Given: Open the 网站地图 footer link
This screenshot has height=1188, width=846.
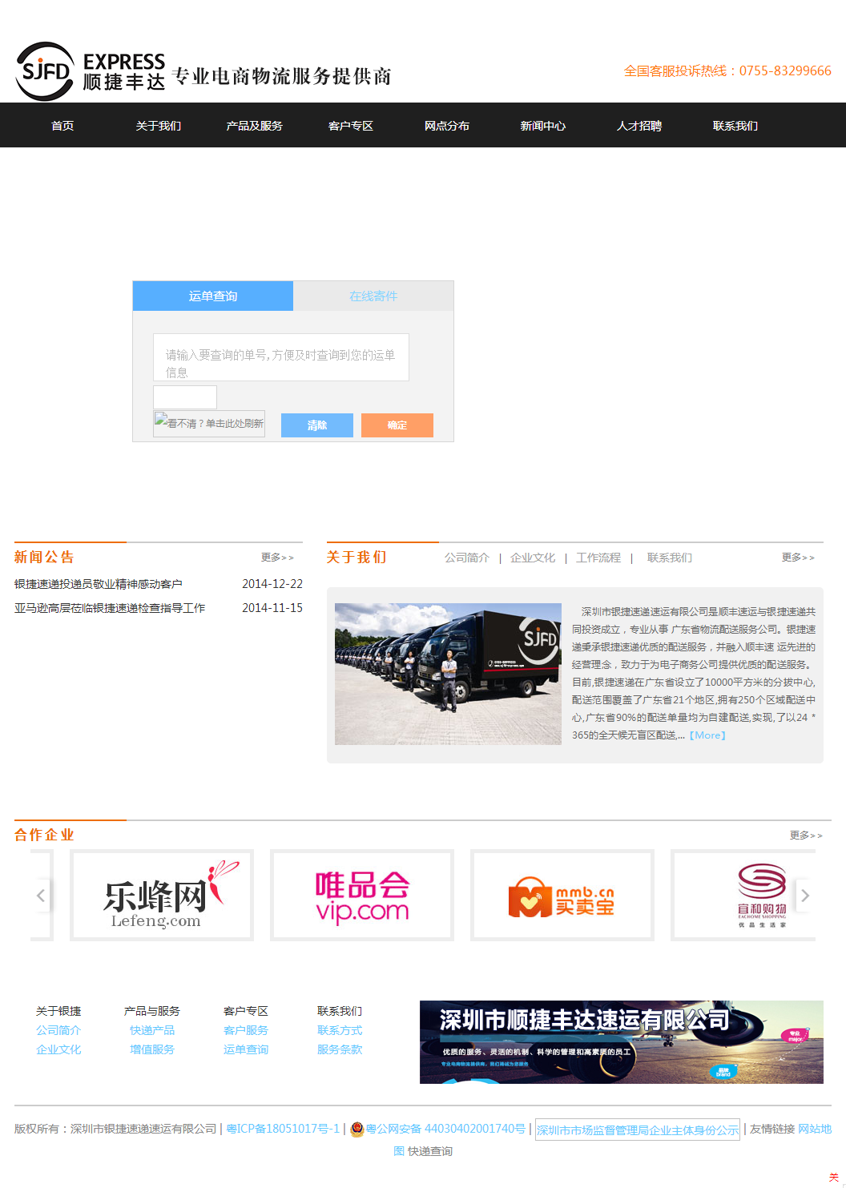Looking at the screenshot, I should 815,1129.
